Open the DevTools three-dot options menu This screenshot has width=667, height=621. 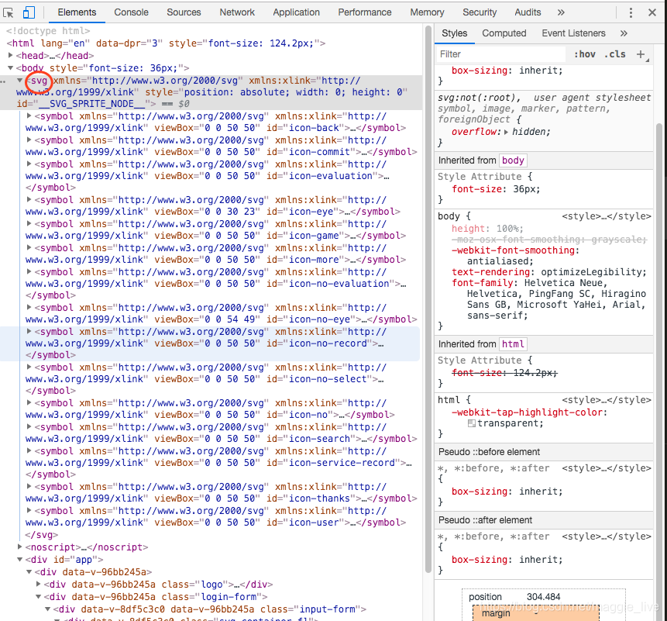631,12
